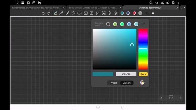Pick the light cyan recent color
196x110 pixels.
pos(136,24)
